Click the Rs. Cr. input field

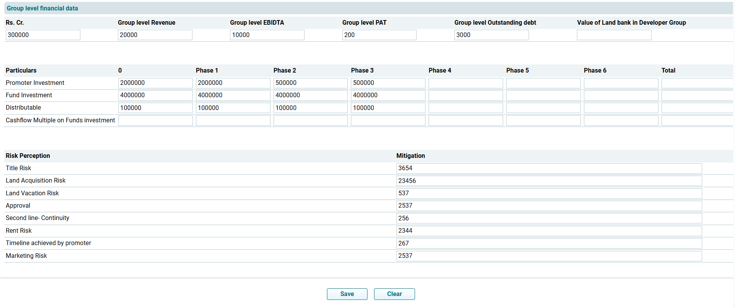(x=43, y=35)
